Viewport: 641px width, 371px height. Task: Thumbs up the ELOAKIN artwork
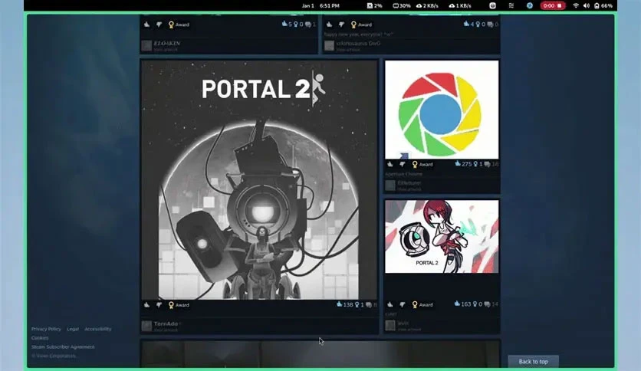[146, 25]
